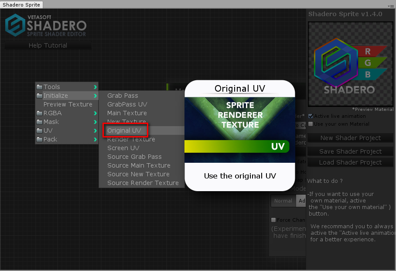Click the What to do ? heading
The width and height of the screenshot is (396, 271).
(325, 181)
